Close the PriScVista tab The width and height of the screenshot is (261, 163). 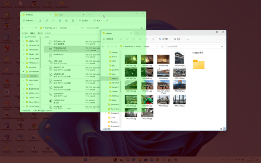pyautogui.click(x=51, y=15)
